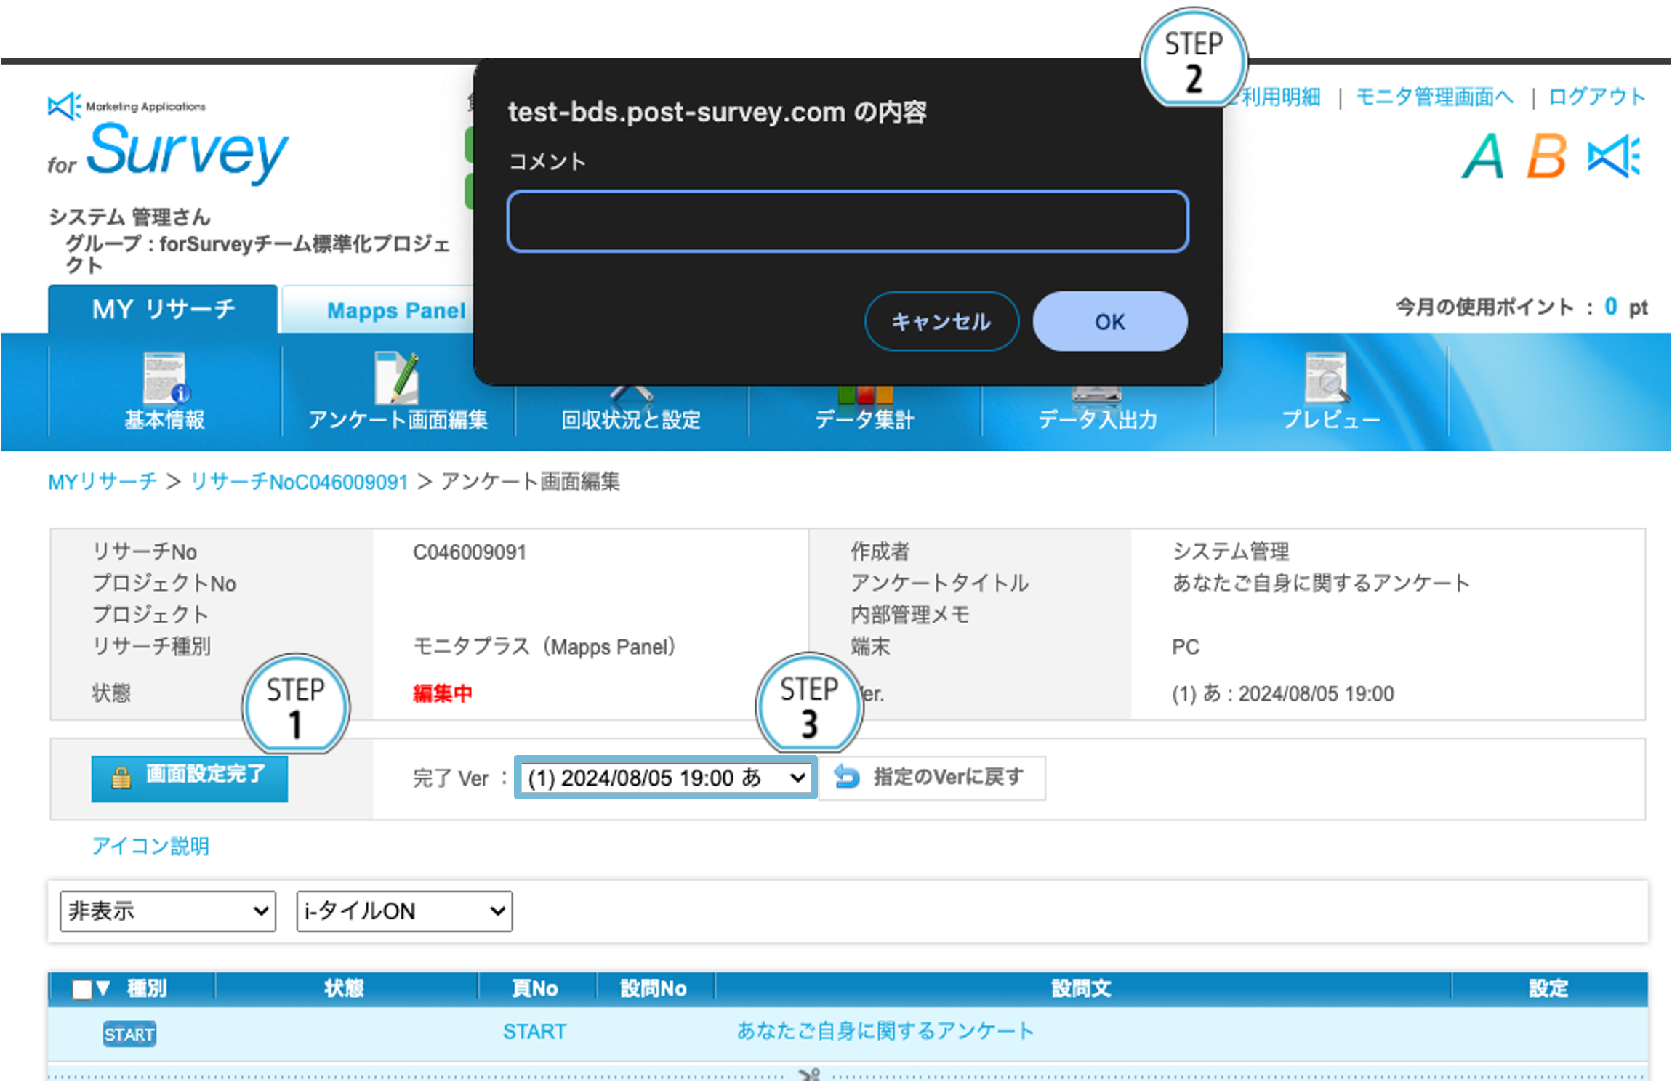The width and height of the screenshot is (1672, 1082).
Task: Click the コメント input field
Action: pos(846,222)
